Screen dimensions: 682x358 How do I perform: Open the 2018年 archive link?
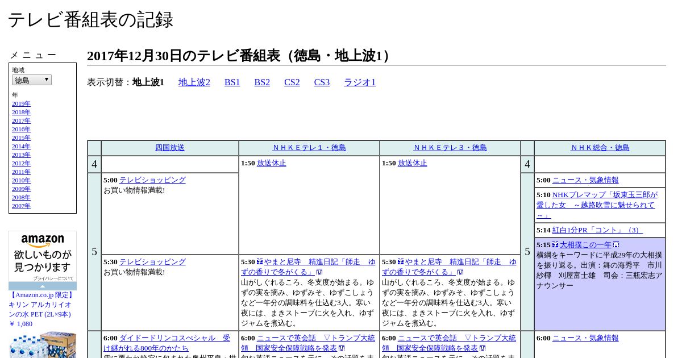tap(21, 113)
